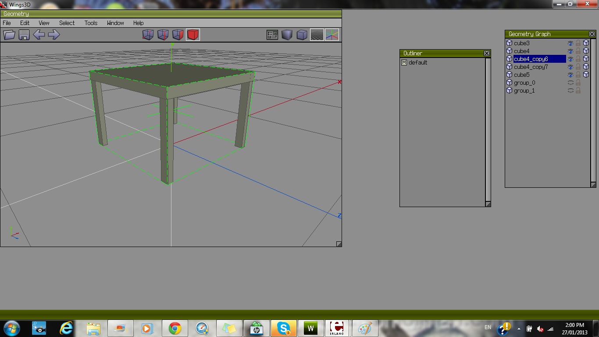Open the Select menu

tap(67, 23)
